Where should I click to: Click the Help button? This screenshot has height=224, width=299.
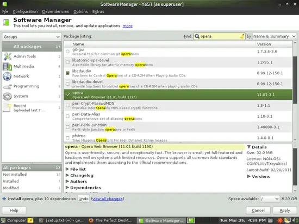(x=14, y=210)
